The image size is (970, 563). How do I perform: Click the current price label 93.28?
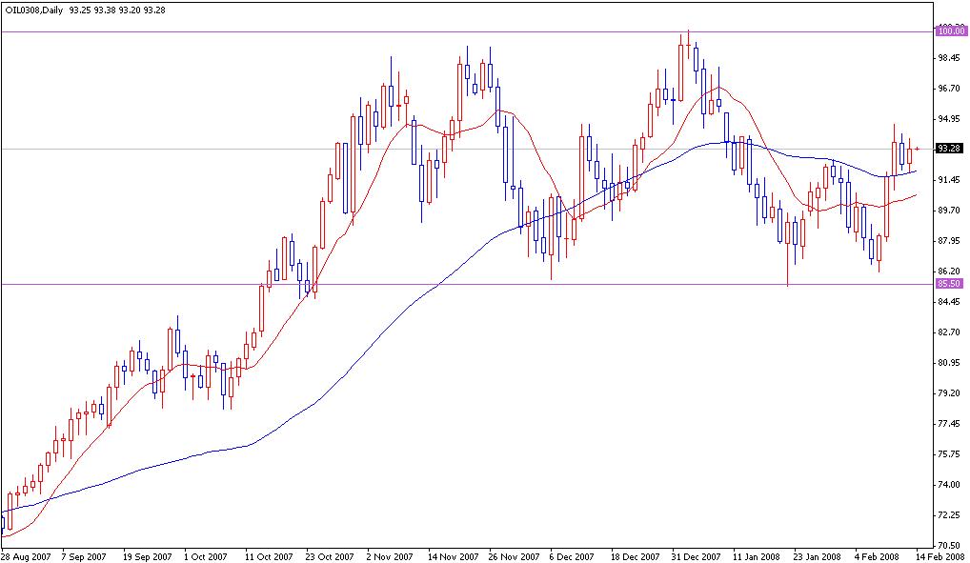coord(950,149)
